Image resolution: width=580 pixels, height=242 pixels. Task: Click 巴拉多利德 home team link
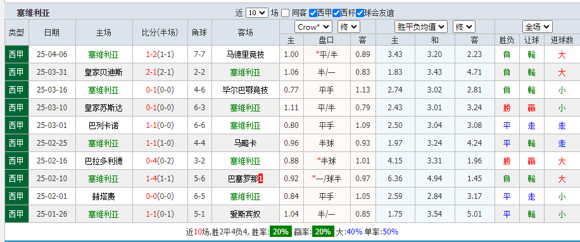(x=103, y=161)
